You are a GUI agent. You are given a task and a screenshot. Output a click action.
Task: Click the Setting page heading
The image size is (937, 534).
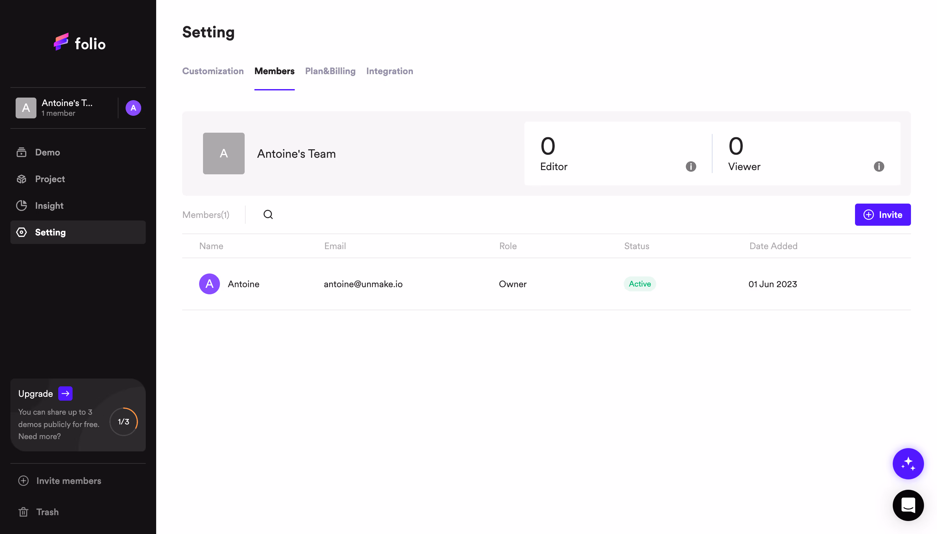click(x=209, y=33)
